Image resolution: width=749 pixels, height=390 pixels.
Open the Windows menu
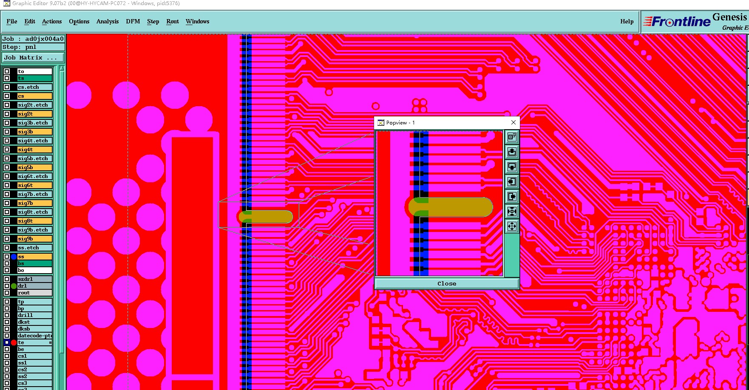198,21
